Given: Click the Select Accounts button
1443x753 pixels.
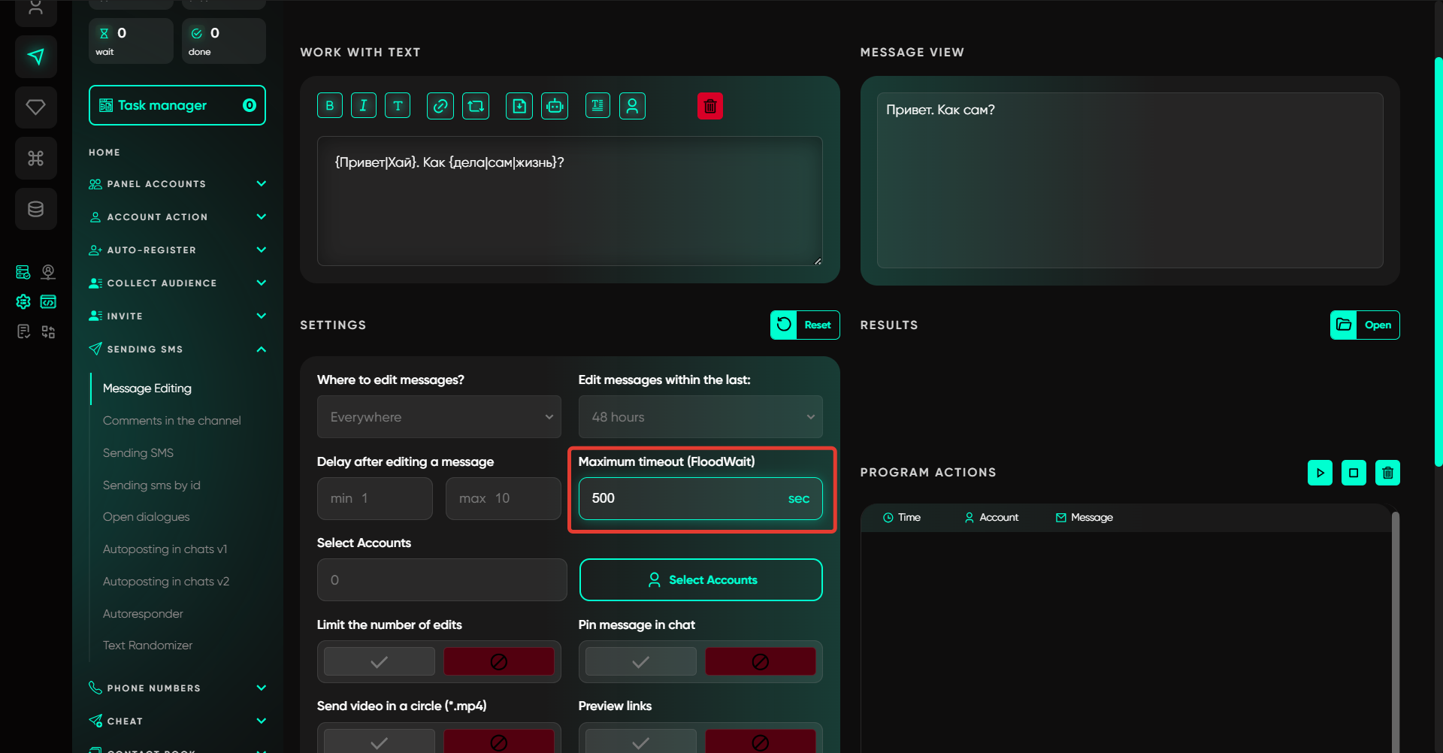Looking at the screenshot, I should [700, 580].
